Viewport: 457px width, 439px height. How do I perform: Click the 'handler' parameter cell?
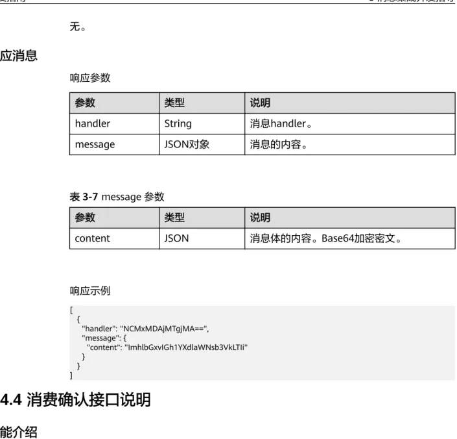pyautogui.click(x=114, y=124)
